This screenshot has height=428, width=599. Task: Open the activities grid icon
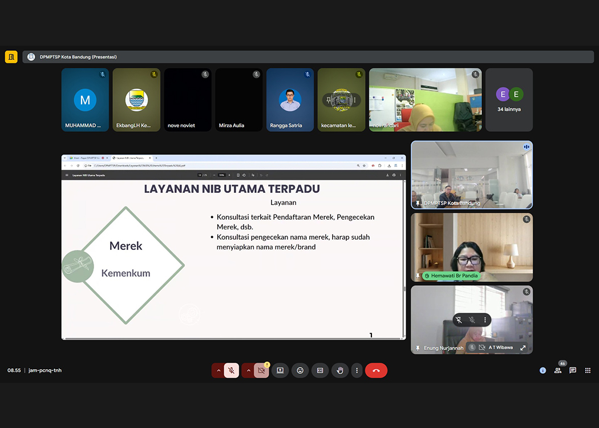point(588,370)
